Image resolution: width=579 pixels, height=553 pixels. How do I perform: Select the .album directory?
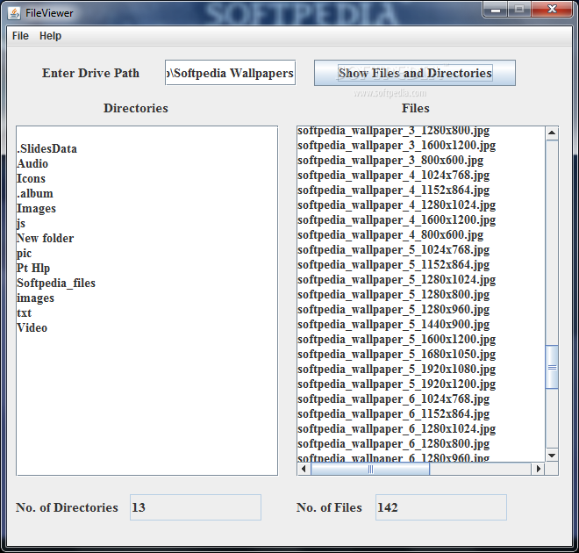click(x=35, y=193)
